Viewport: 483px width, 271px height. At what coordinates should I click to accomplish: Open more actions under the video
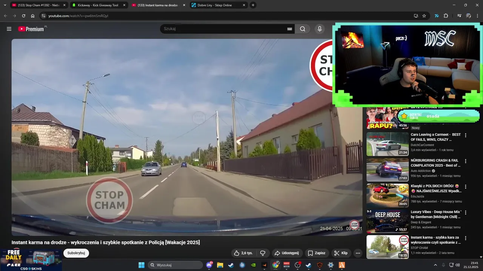tap(358, 253)
